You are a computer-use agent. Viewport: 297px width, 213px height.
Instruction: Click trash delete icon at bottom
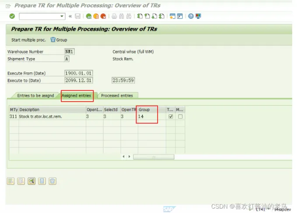pyautogui.click(x=52, y=181)
